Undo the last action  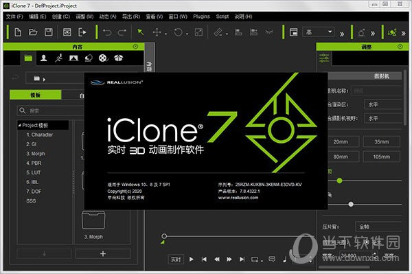point(107,32)
